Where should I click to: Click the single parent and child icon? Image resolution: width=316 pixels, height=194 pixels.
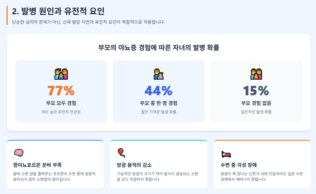click(158, 74)
